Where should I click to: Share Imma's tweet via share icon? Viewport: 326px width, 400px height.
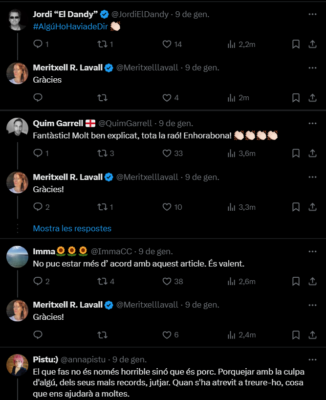(x=313, y=281)
